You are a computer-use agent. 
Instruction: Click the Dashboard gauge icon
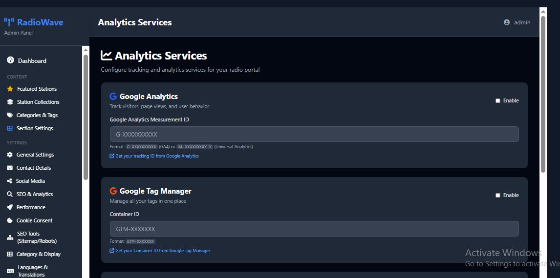coord(10,60)
